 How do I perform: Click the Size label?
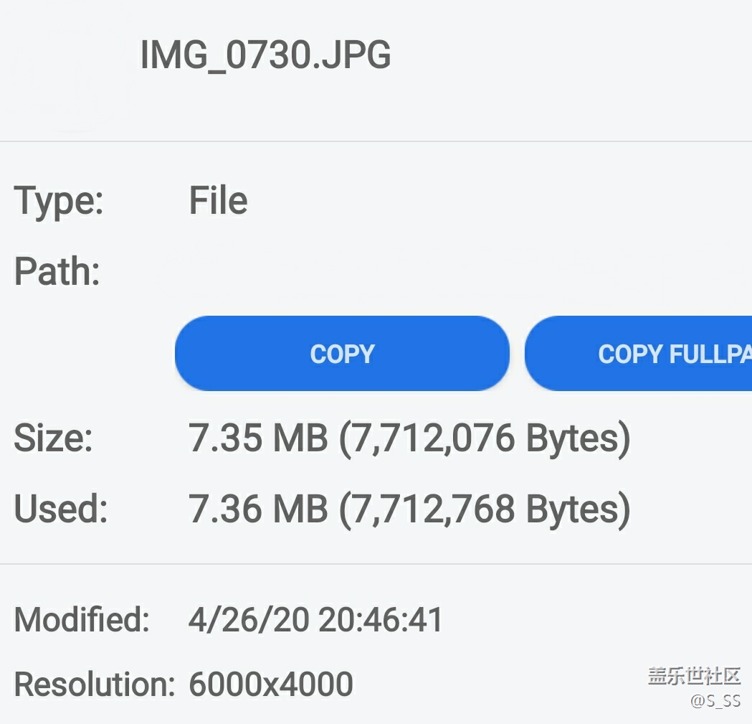(x=53, y=438)
